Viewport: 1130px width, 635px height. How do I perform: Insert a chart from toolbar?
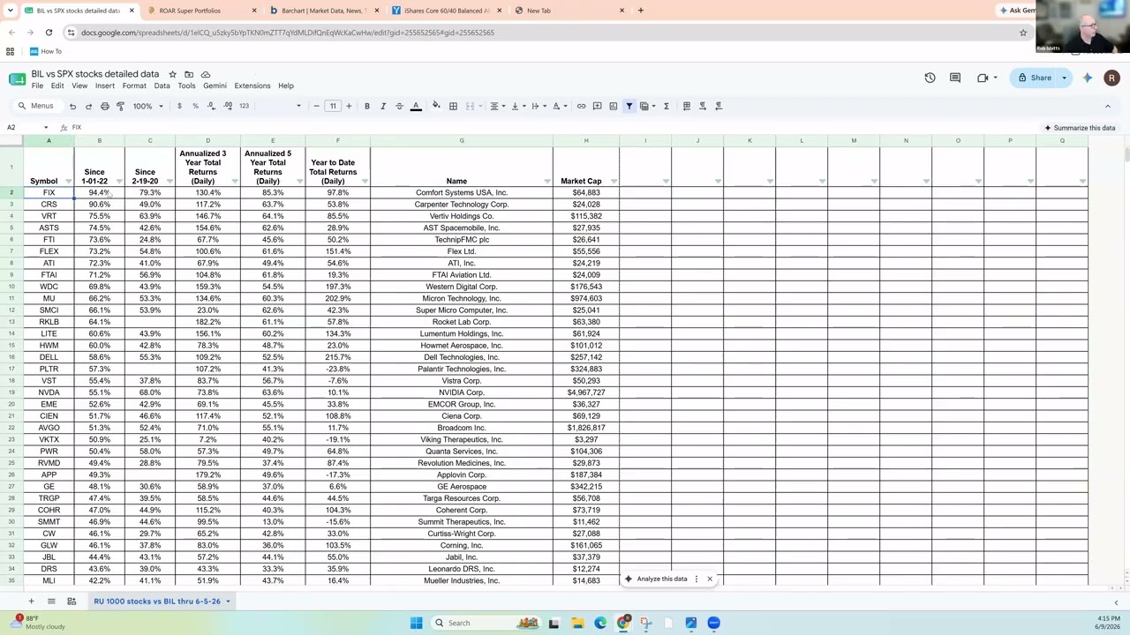[613, 106]
